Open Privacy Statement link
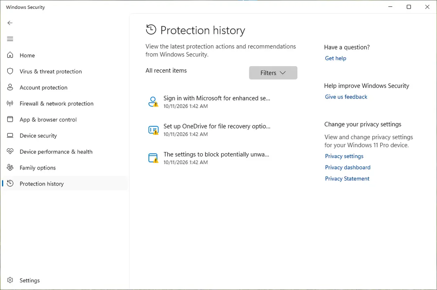The width and height of the screenshot is (437, 290). point(347,179)
